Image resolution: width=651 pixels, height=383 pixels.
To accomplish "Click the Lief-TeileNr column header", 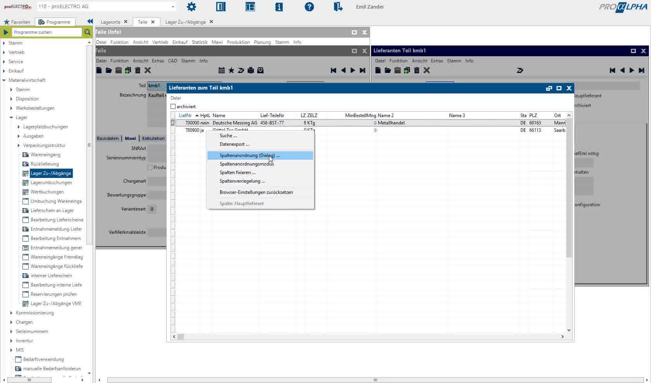I will 272,116.
